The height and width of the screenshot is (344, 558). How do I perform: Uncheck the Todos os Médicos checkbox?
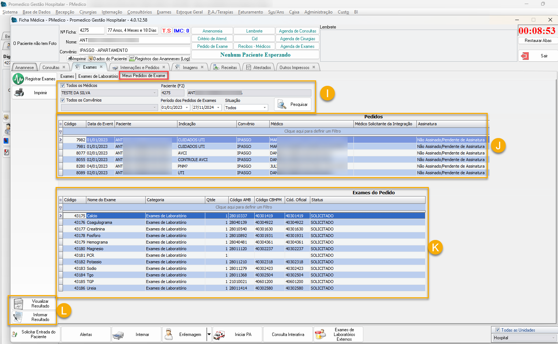63,85
